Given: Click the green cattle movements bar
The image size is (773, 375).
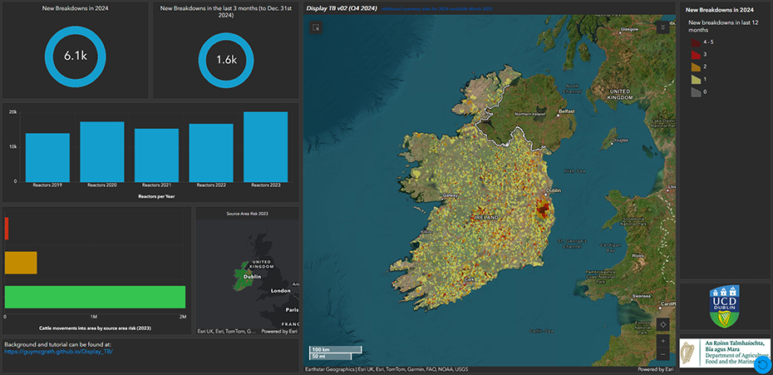Looking at the screenshot, I should 95,297.
